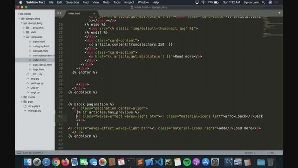
Task: Open Launchpad from the dock
Action: 37,162
